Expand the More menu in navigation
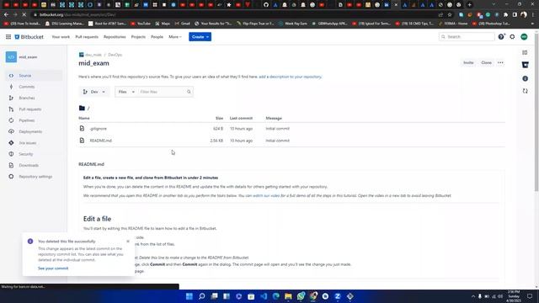This screenshot has width=539, height=303. [175, 37]
